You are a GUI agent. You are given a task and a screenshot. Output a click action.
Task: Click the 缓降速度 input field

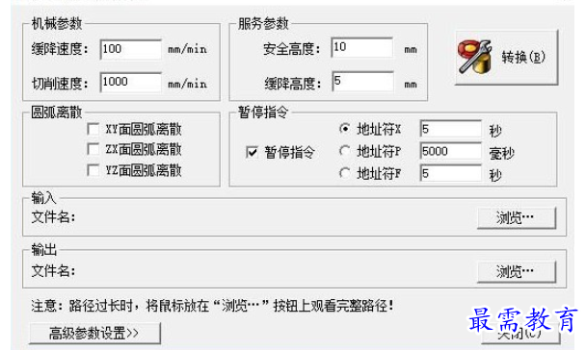(x=131, y=49)
